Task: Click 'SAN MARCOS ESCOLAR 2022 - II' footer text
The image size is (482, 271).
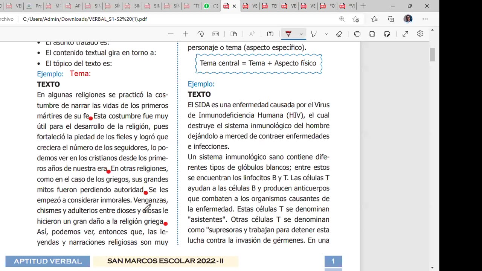Action: click(165, 261)
